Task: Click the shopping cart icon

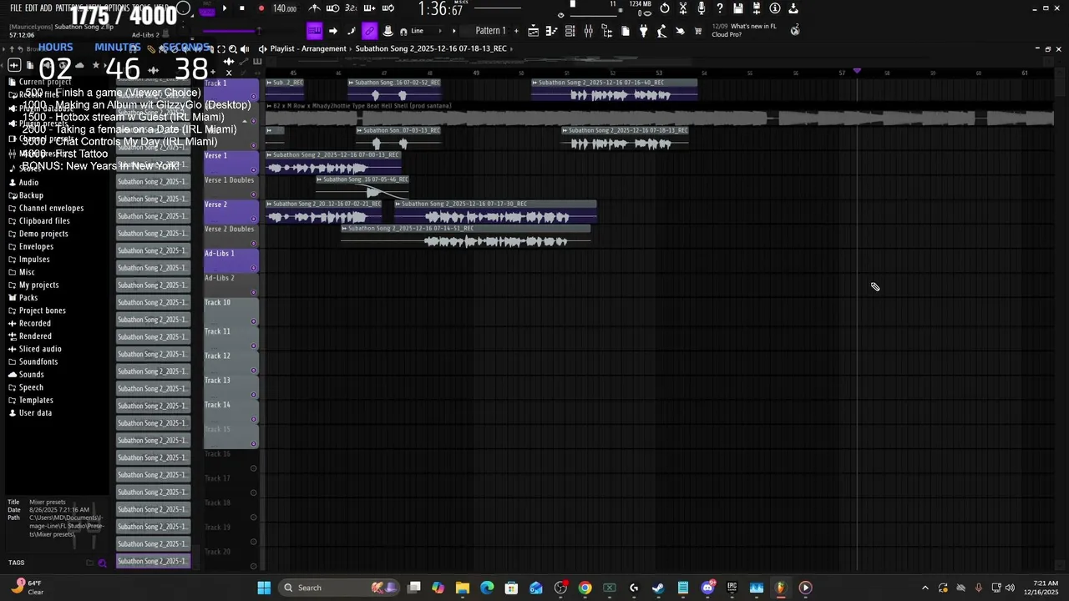Action: pos(698,31)
